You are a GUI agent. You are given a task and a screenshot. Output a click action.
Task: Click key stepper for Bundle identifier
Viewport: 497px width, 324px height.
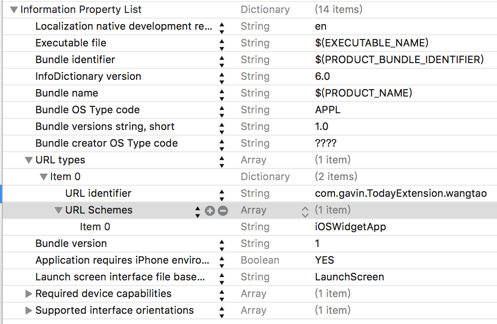tap(222, 60)
